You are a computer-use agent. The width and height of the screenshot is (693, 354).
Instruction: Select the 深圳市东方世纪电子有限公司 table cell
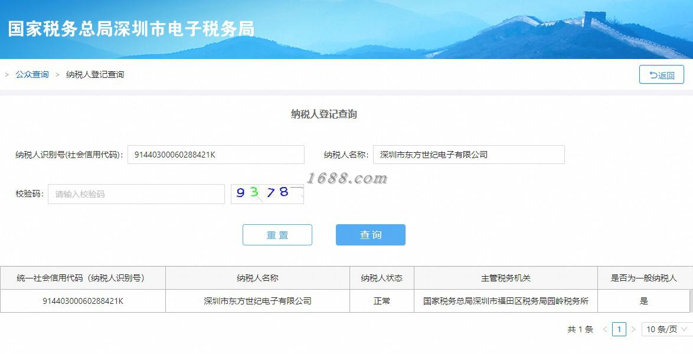[x=258, y=301]
